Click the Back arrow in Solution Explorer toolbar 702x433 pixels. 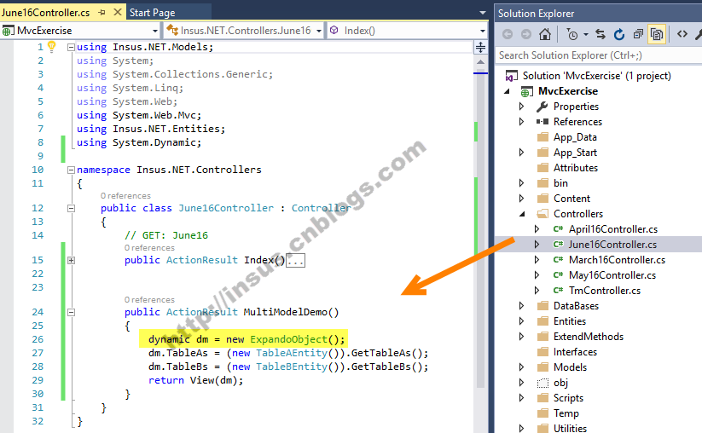tap(508, 34)
